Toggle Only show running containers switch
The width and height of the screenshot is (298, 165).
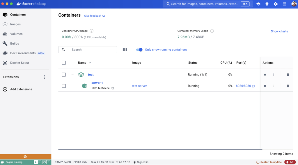coord(139,50)
